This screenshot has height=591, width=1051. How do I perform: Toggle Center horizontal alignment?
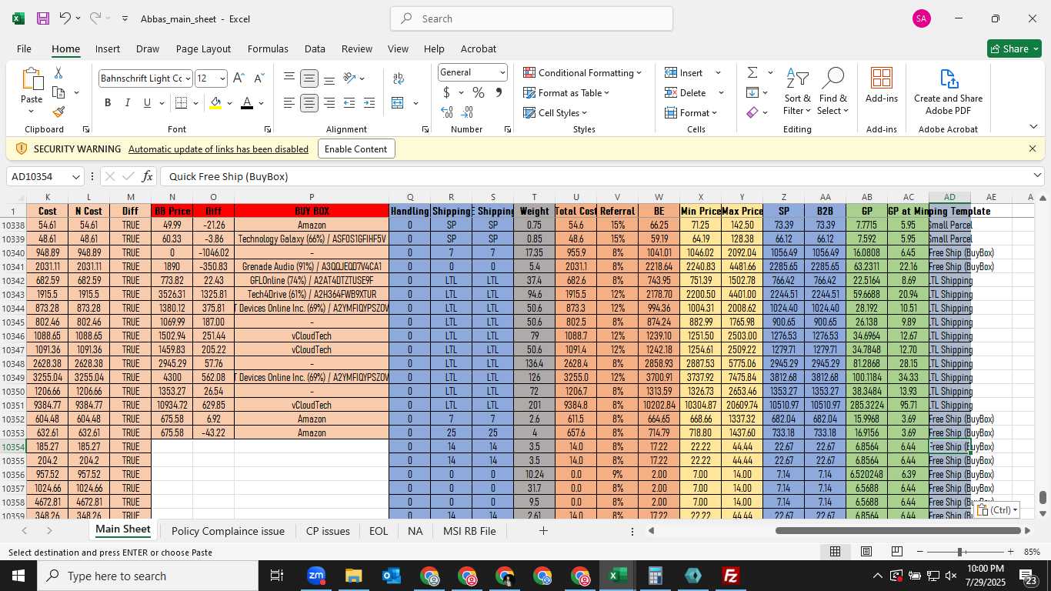click(x=309, y=103)
